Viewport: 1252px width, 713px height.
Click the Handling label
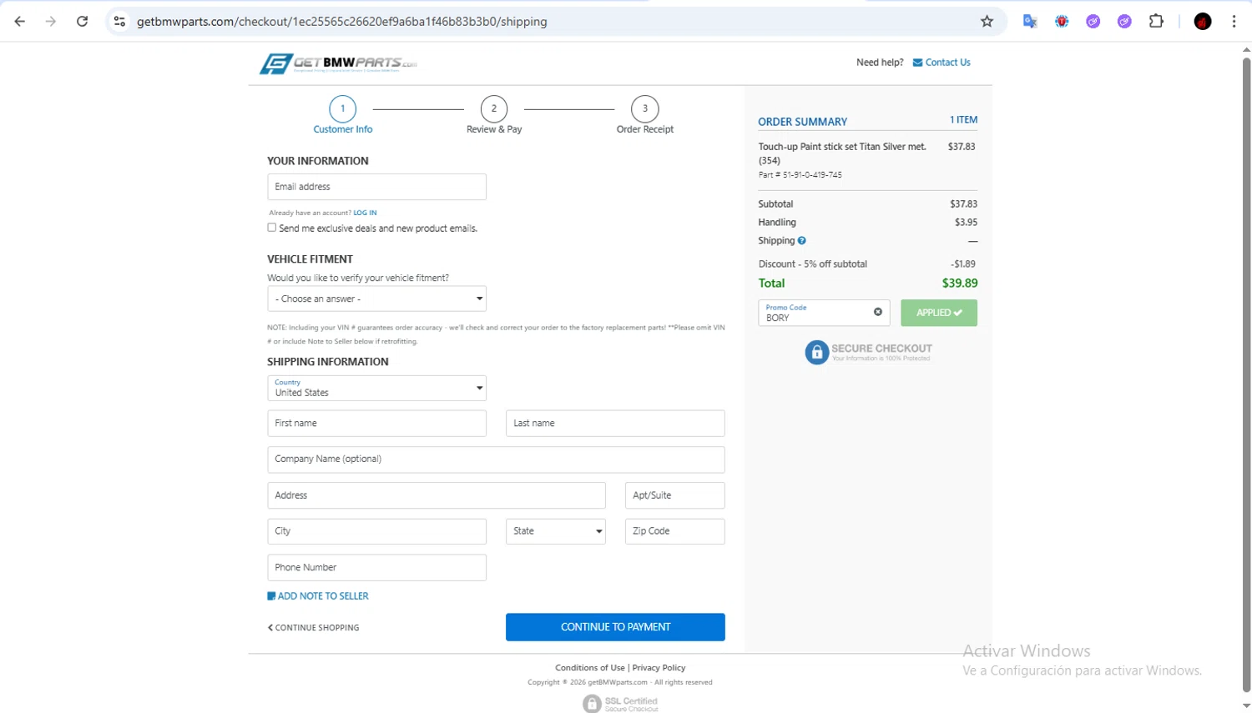(777, 223)
